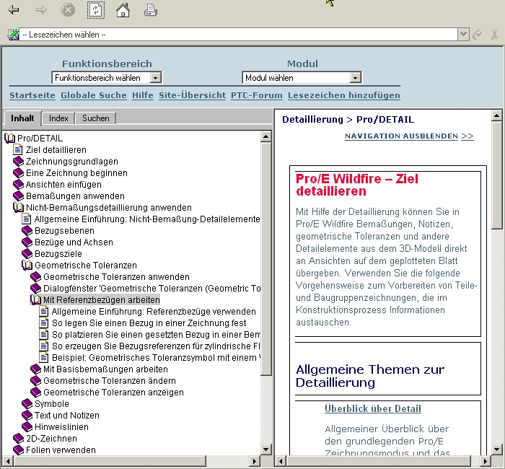
Task: Switch to the Index tab
Action: tap(58, 118)
